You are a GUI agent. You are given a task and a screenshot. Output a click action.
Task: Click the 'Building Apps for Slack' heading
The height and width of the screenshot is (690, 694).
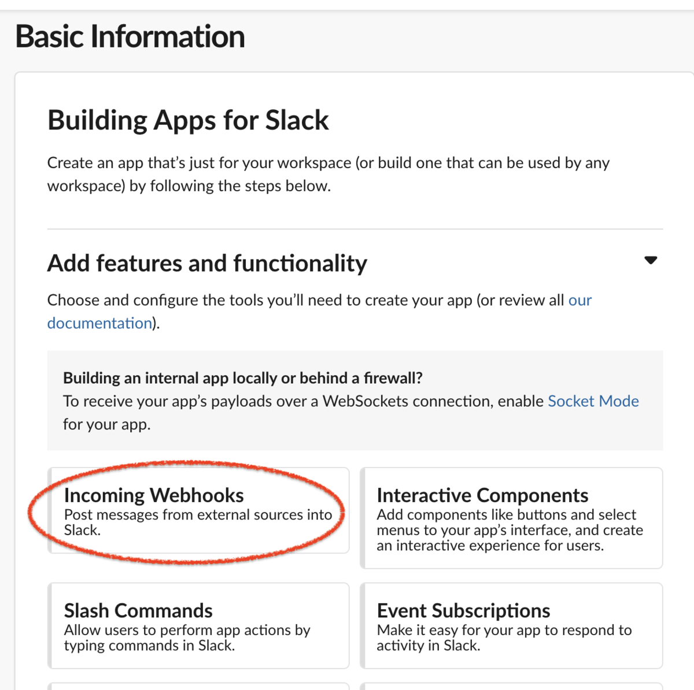(x=188, y=121)
